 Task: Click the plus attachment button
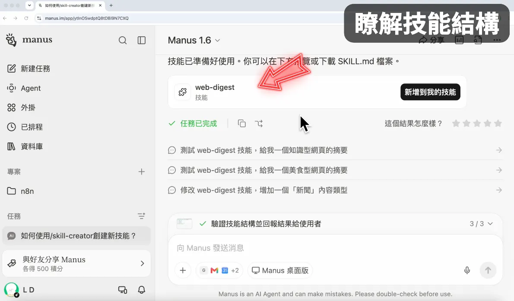click(183, 270)
